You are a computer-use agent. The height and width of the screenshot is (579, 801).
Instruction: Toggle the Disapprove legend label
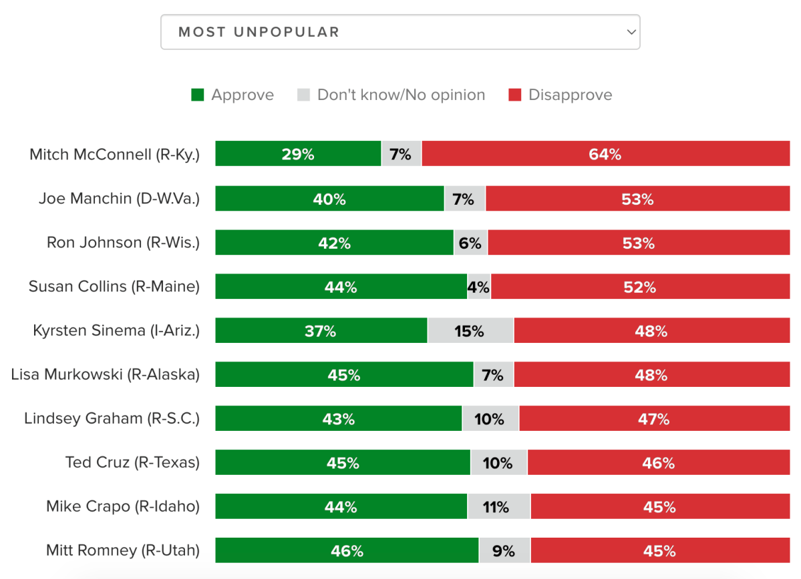tap(570, 95)
